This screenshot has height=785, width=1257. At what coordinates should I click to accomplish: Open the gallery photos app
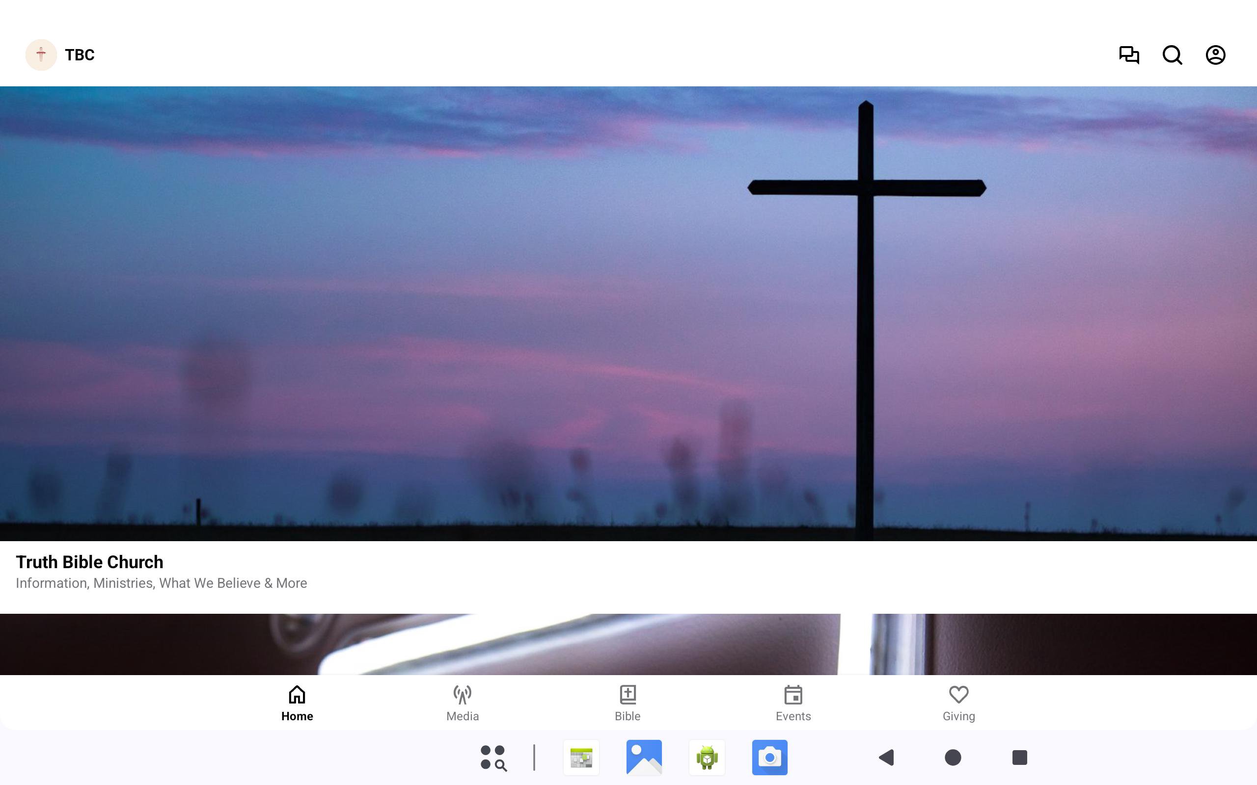[644, 758]
